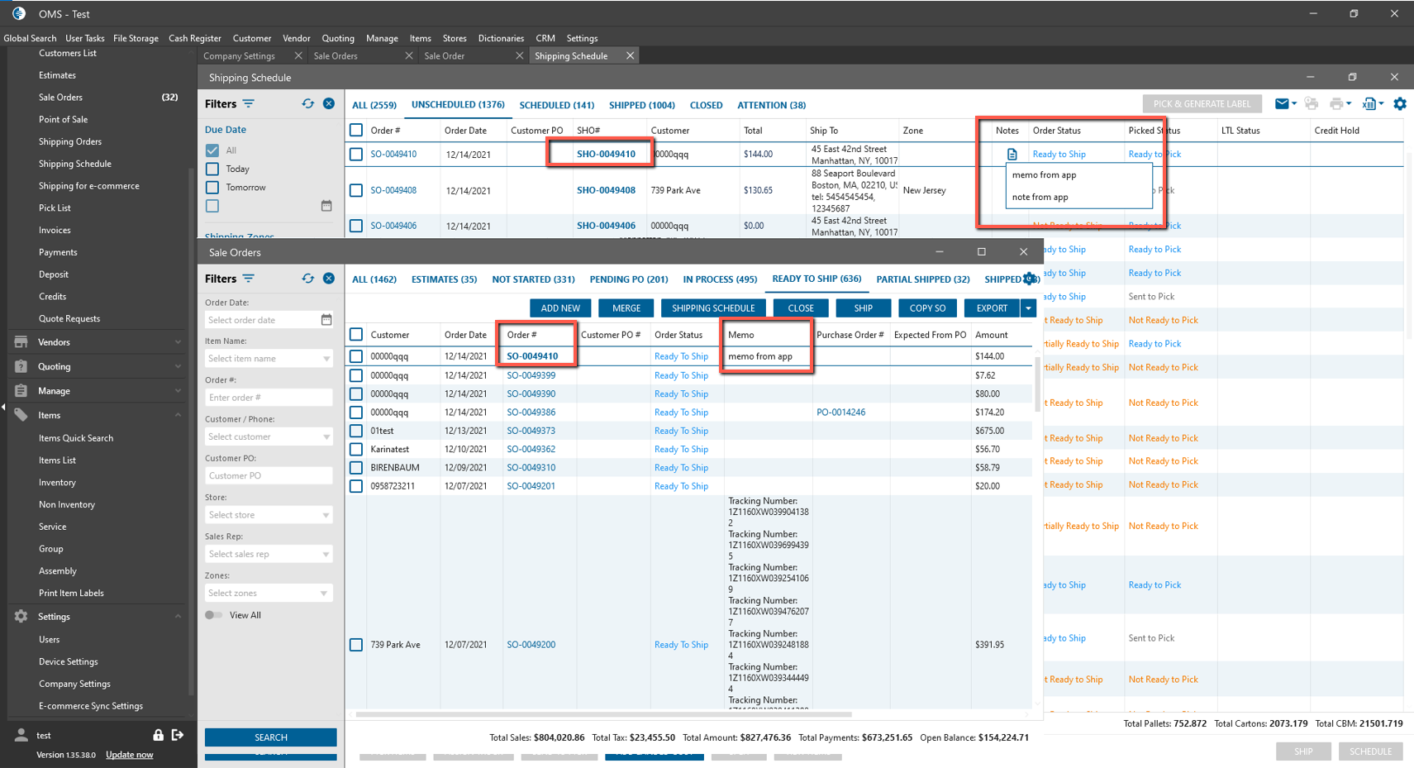Click the Excel export icon in Shipping Schedule
This screenshot has height=768, width=1414.
pos(1369,103)
